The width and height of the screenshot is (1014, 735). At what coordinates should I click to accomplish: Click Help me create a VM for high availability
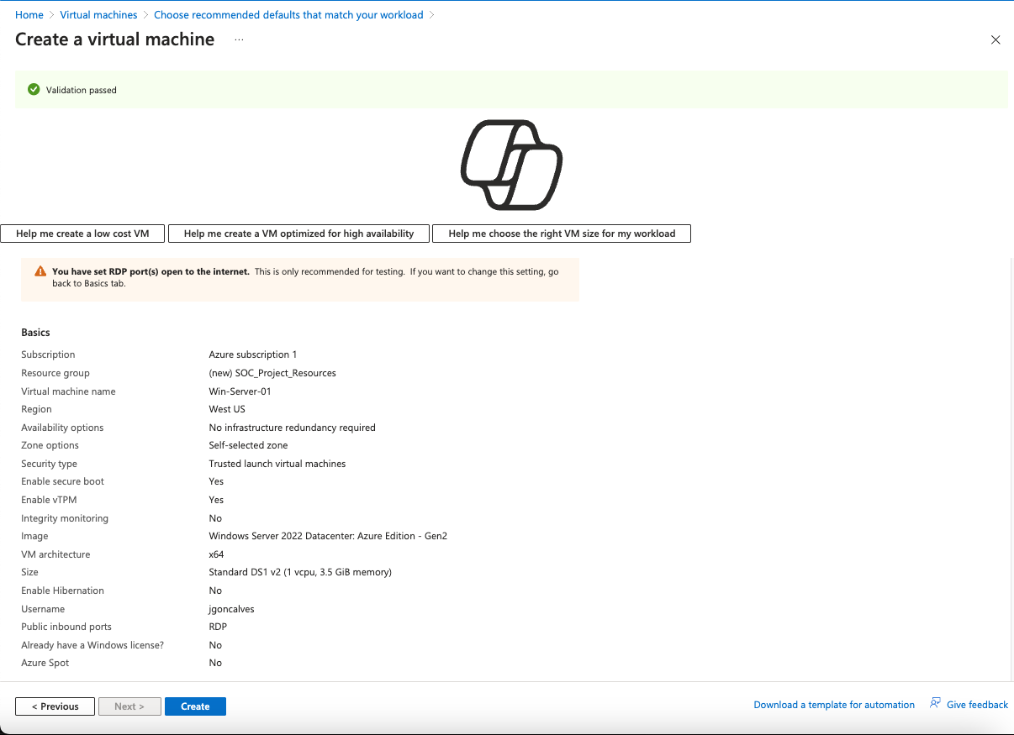click(x=298, y=234)
